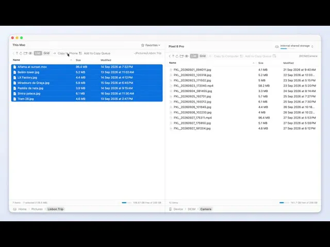Click the /DCIM/Camera path field

(308, 56)
